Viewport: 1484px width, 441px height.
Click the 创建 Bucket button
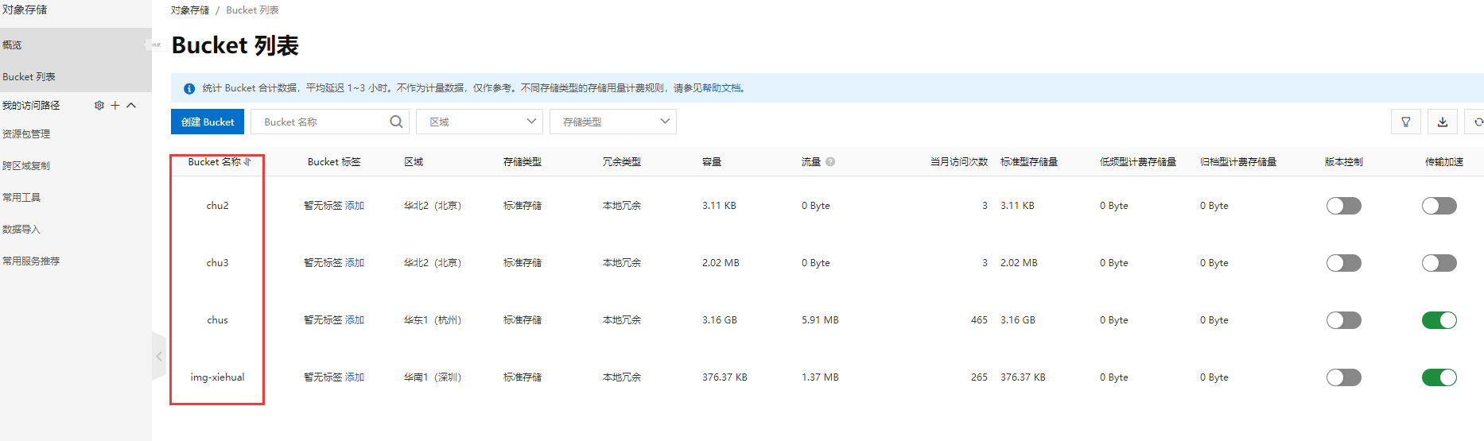208,122
